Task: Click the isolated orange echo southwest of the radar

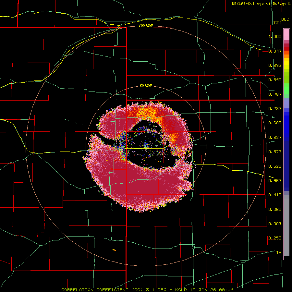Action: [x=114, y=250]
